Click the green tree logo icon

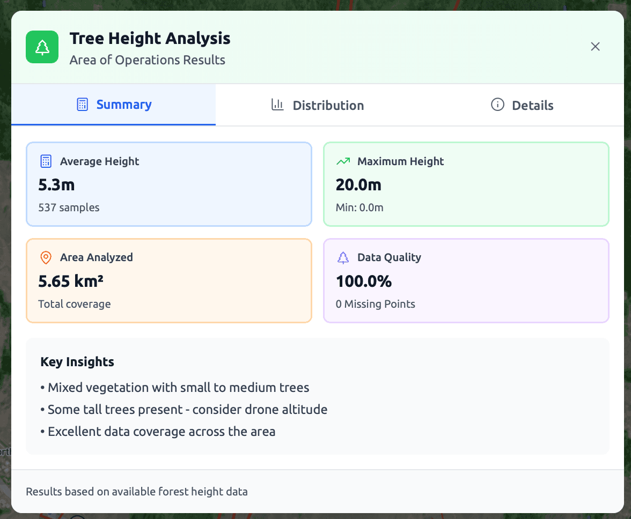[x=42, y=47]
